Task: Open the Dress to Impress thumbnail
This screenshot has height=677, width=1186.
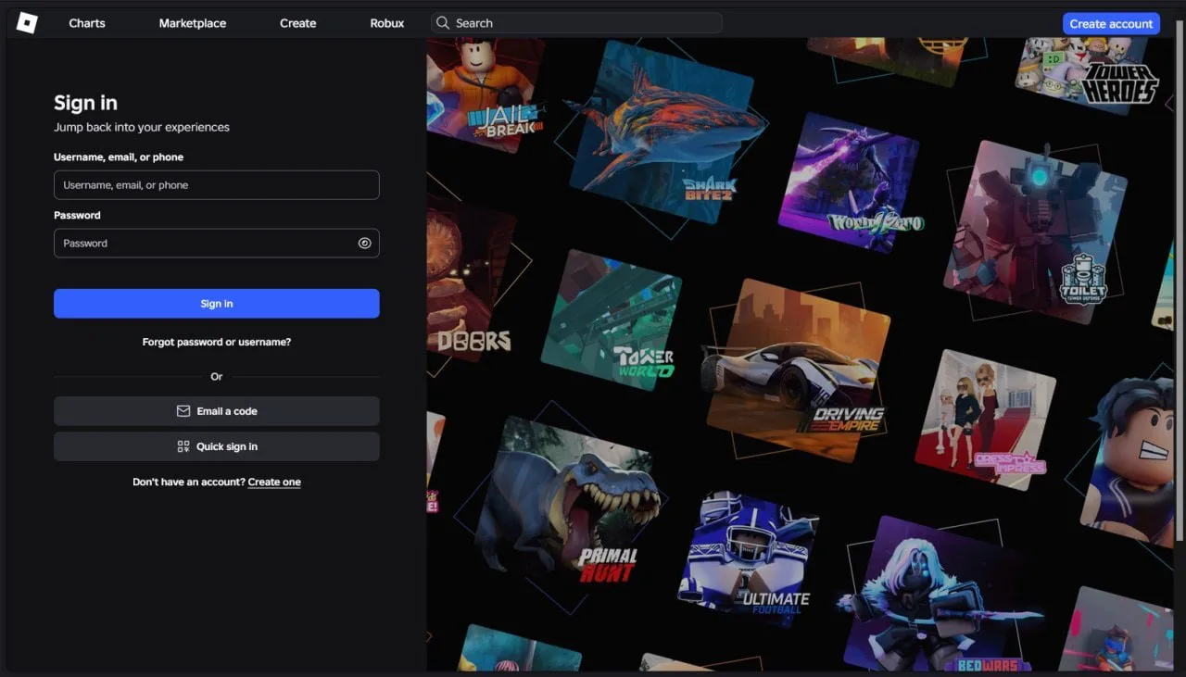Action: [985, 420]
